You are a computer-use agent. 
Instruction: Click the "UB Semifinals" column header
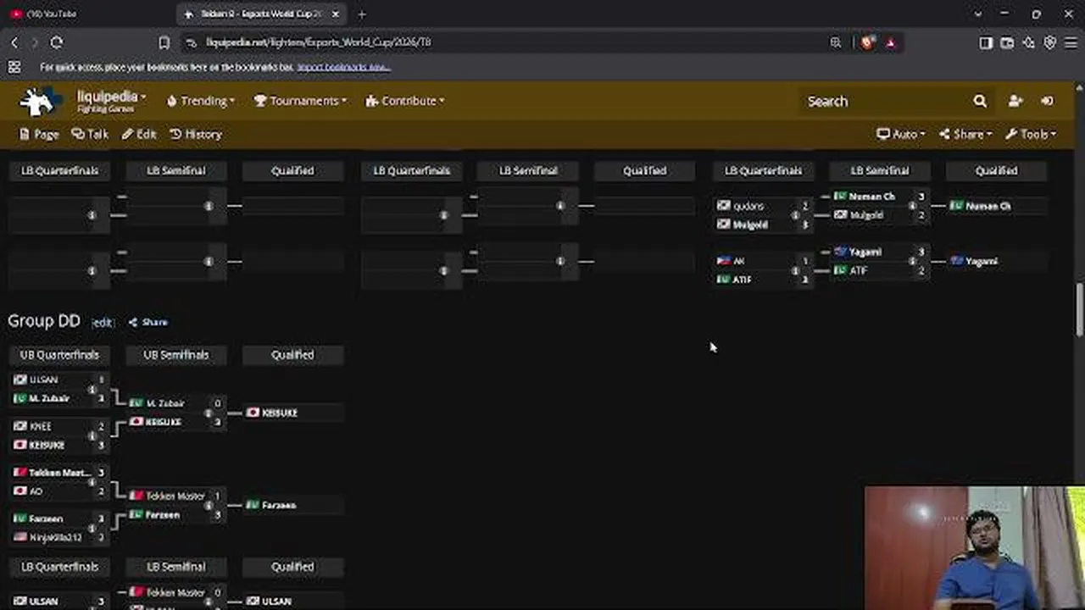[x=176, y=355]
